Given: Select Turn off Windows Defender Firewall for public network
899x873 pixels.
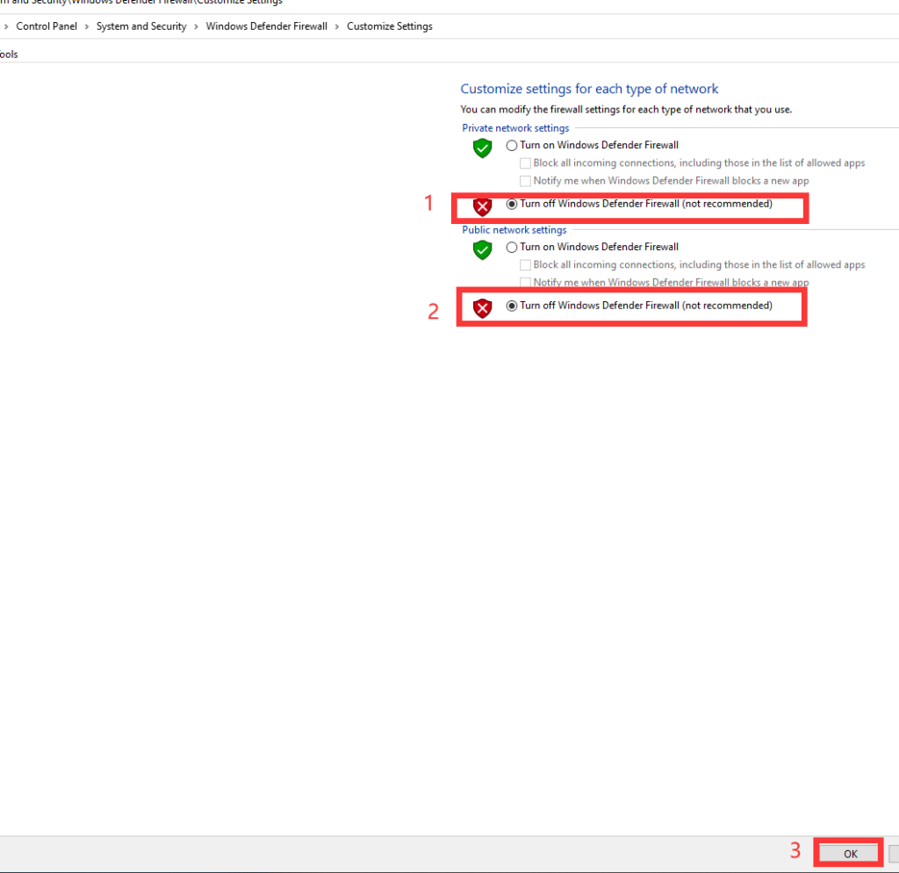Looking at the screenshot, I should click(512, 306).
